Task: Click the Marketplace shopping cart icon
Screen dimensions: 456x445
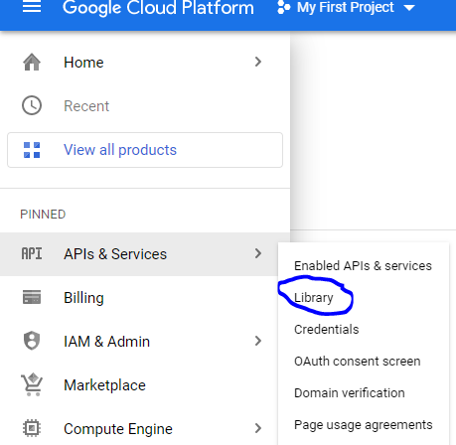Action: pos(32,384)
